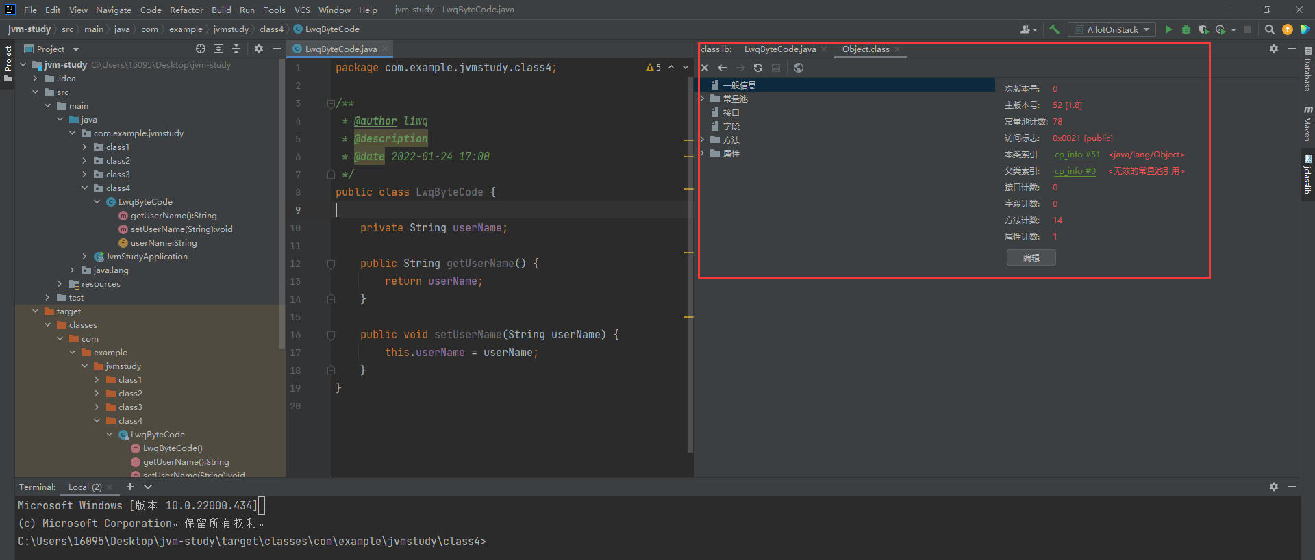Collapse all in the Project panel
Image resolution: width=1315 pixels, height=560 pixels.
coord(236,49)
